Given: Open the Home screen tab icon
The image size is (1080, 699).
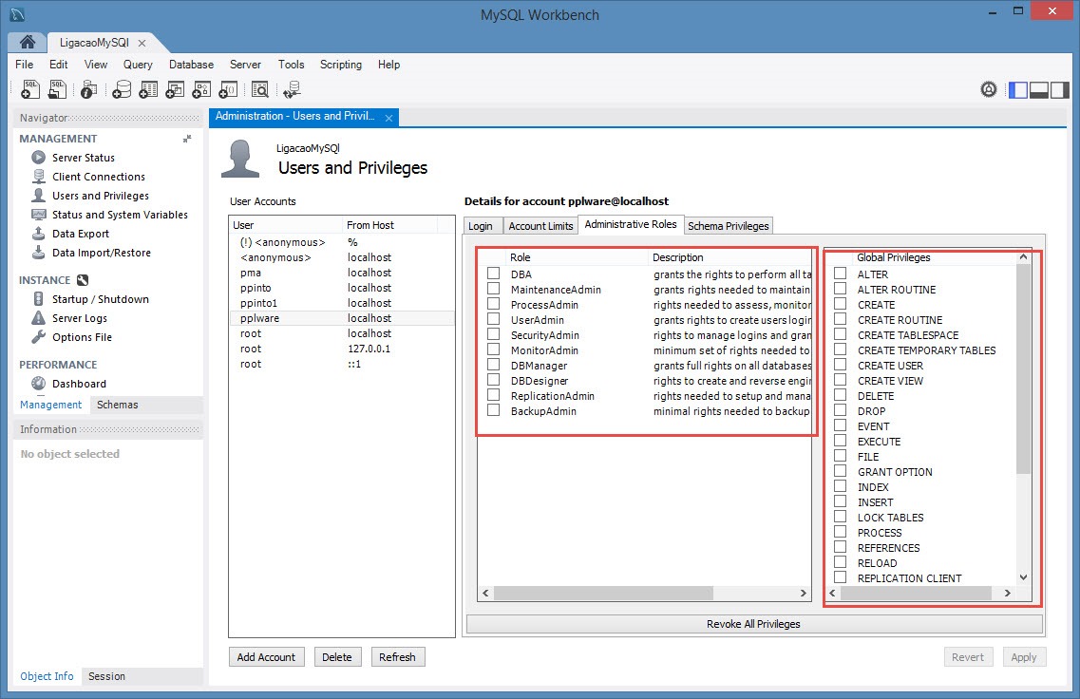Looking at the screenshot, I should point(28,43).
